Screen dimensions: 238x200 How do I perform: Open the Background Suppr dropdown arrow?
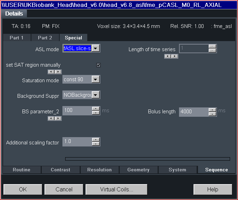tap(96, 95)
